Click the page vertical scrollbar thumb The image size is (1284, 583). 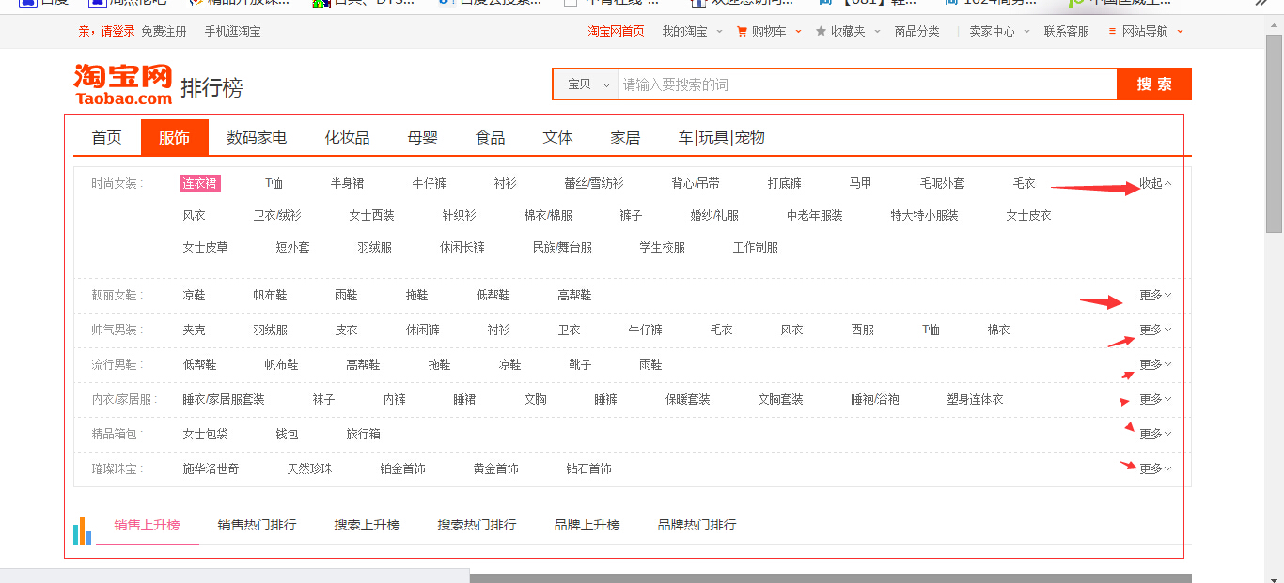(1275, 134)
